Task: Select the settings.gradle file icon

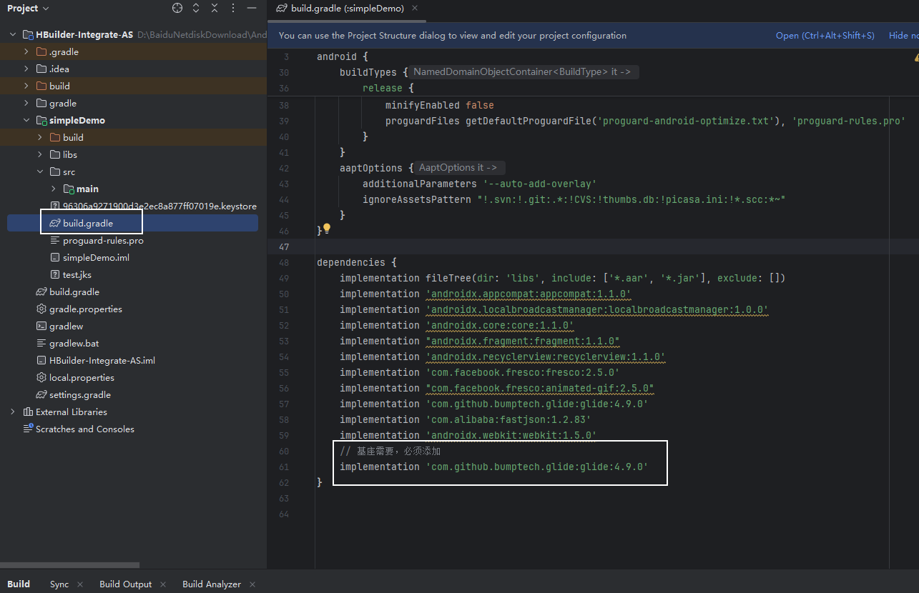Action: [42, 395]
